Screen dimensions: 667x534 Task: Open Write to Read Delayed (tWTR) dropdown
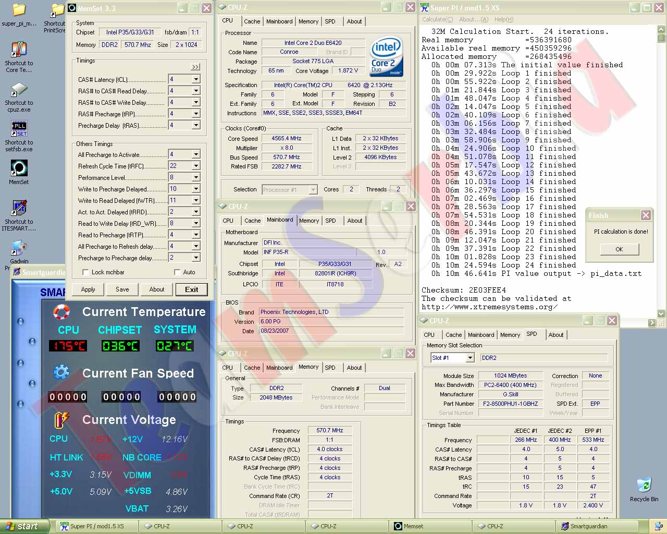coord(196,200)
